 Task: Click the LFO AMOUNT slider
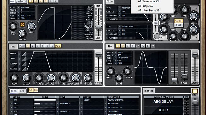click(195, 55)
